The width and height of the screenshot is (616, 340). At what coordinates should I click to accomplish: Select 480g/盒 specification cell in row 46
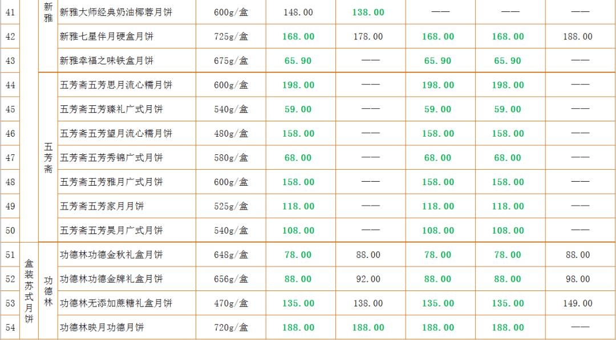pyautogui.click(x=231, y=133)
